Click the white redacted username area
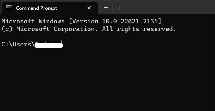This screenshot has height=111, width=215. click(x=49, y=45)
